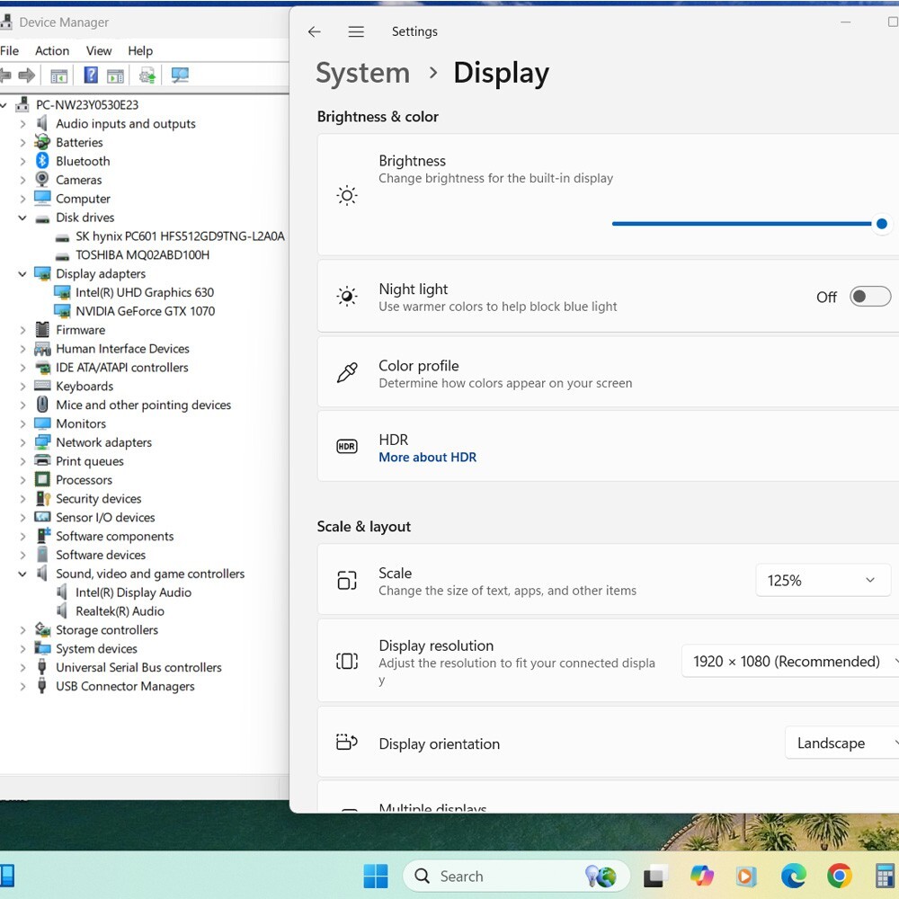This screenshot has width=899, height=899.
Task: Click System in the Settings breadcrumb
Action: click(x=363, y=73)
